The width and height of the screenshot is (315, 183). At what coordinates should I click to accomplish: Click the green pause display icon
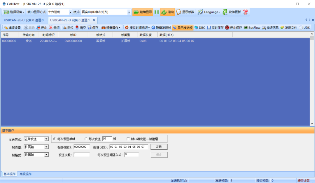[157, 12]
